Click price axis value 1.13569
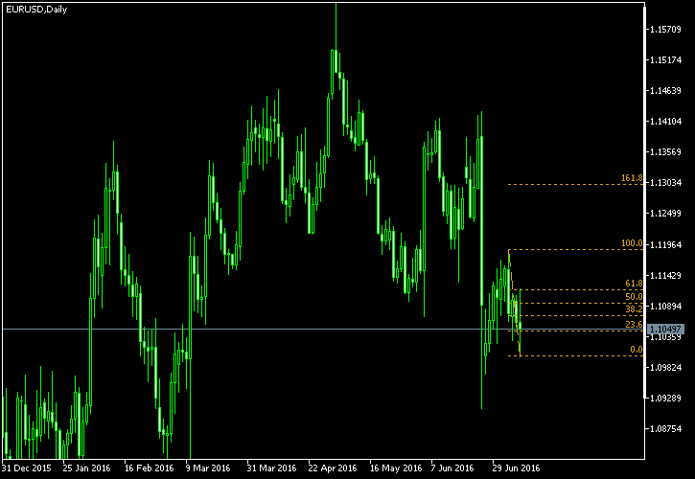Viewport: 695px width, 479px height. [x=665, y=152]
